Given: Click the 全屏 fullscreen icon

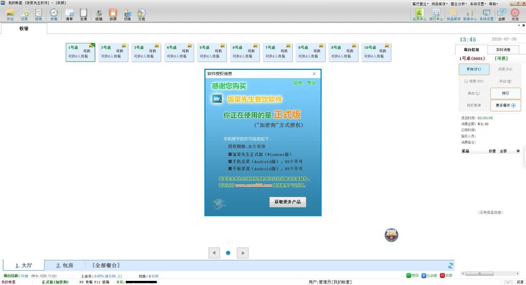Looking at the screenshot, I should tap(501, 14).
